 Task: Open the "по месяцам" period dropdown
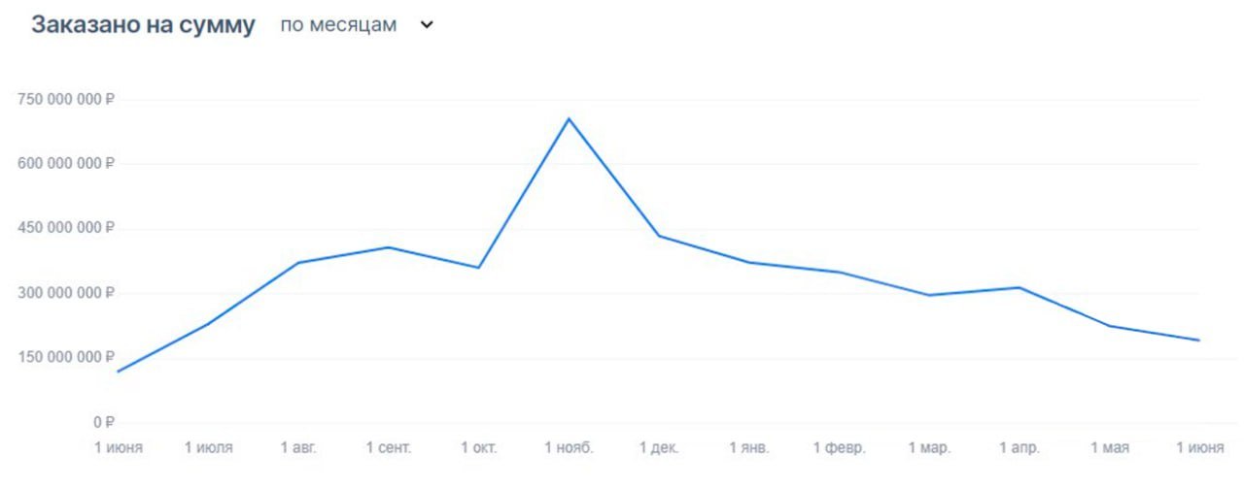[x=339, y=26]
